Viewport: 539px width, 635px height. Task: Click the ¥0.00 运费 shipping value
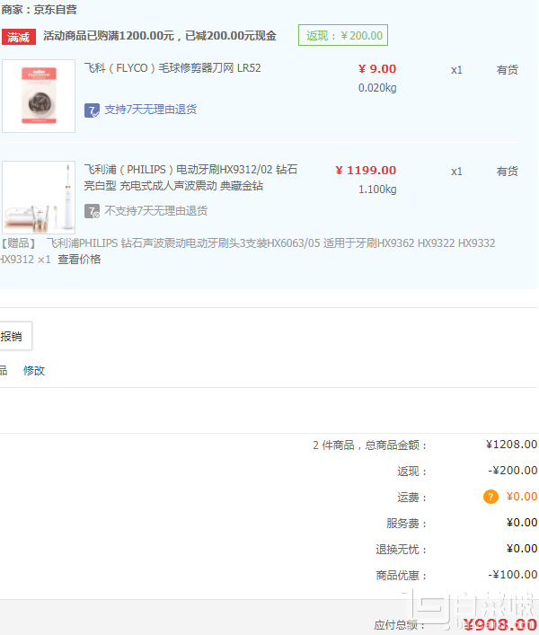[522, 497]
